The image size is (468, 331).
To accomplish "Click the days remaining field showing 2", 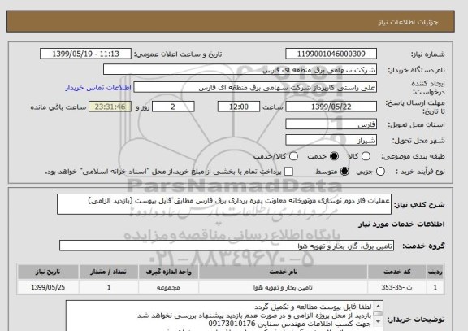I will (173, 107).
